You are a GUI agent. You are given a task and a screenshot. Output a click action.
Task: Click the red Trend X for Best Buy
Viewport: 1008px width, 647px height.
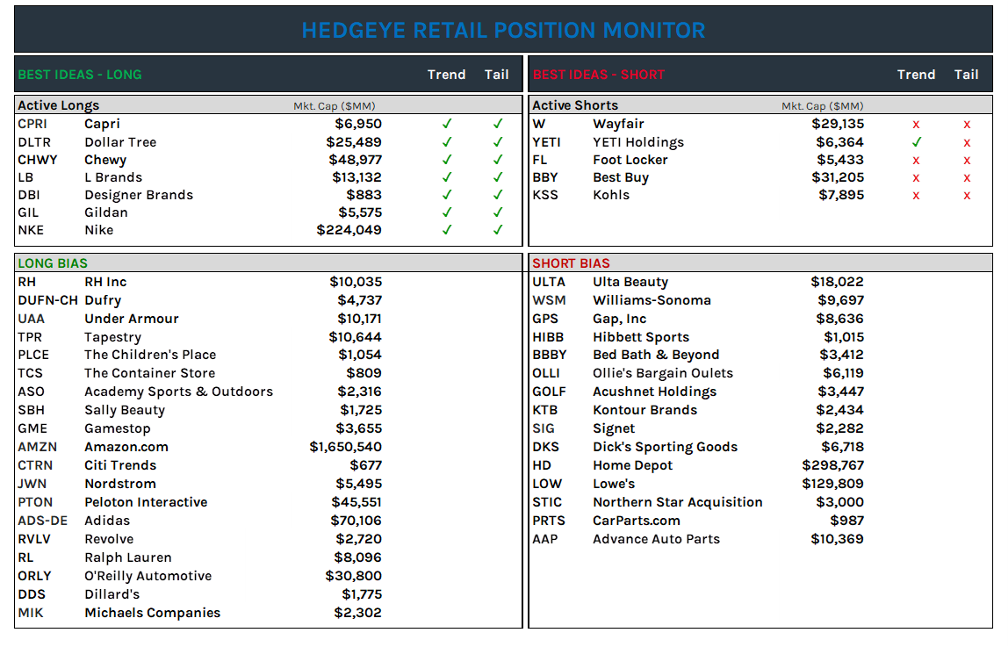[917, 176]
